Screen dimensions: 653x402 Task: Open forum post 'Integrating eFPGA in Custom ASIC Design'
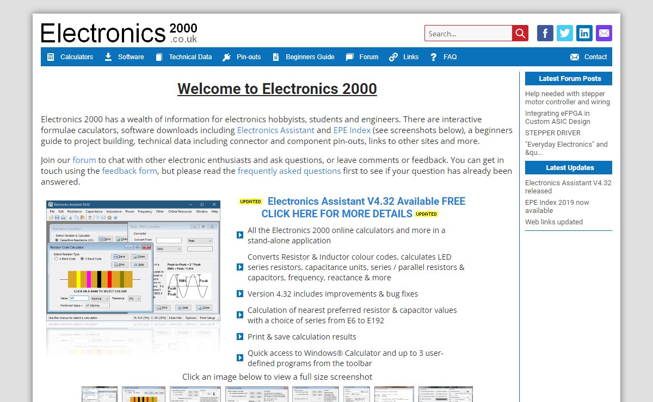(558, 117)
